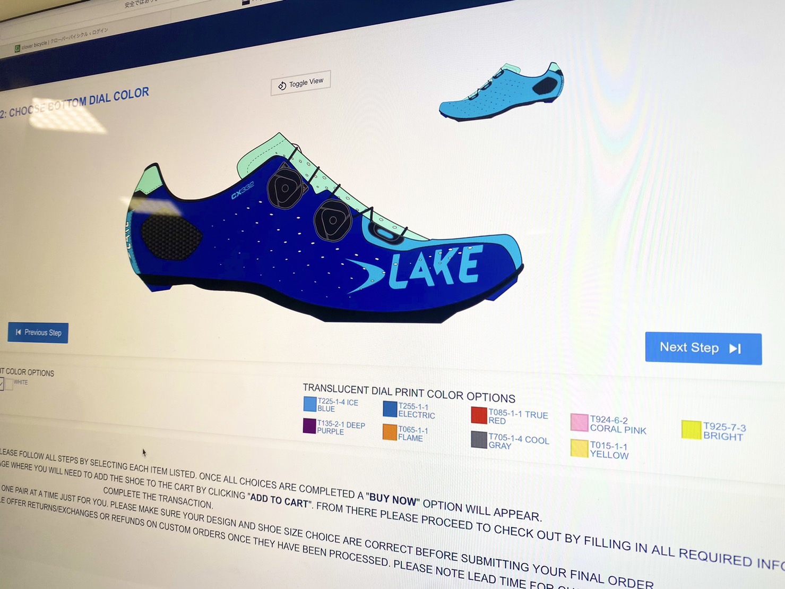
Task: Tick the White color option checkbox
Action: point(2,383)
